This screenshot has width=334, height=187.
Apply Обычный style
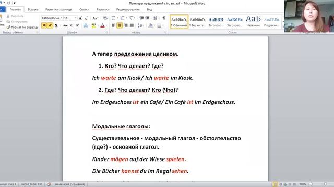pyautogui.click(x=179, y=22)
